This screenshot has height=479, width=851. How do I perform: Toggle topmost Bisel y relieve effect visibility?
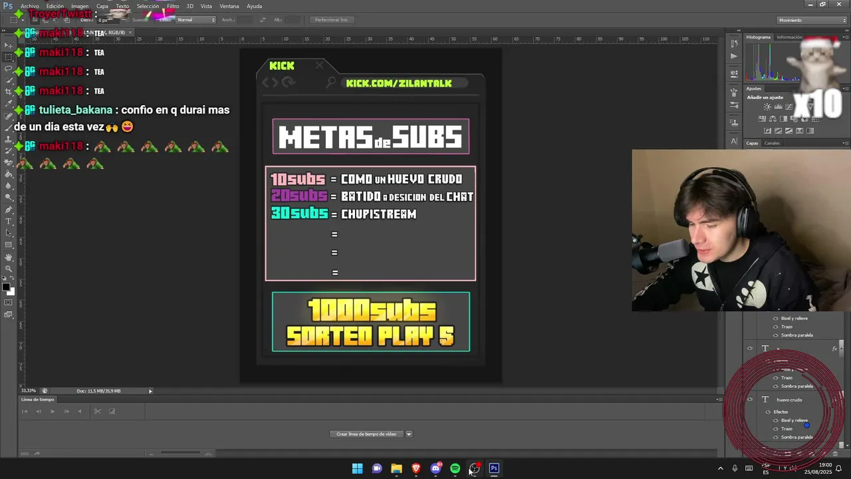pyautogui.click(x=775, y=319)
